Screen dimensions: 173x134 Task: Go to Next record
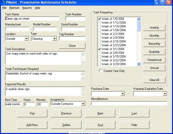pos(100,113)
